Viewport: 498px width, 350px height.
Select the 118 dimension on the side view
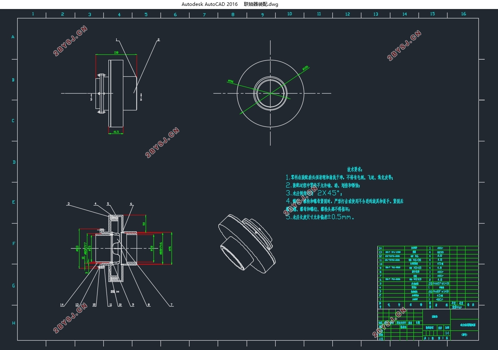tap(116, 52)
